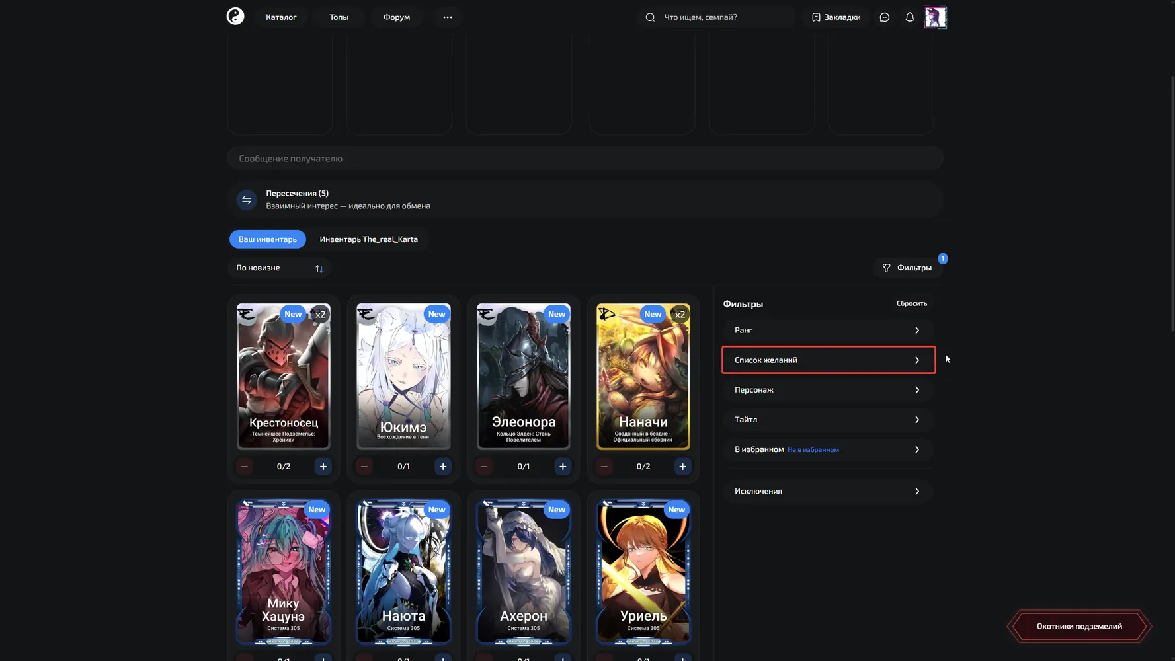Select the Уриель card
1175x661 pixels.
[643, 572]
